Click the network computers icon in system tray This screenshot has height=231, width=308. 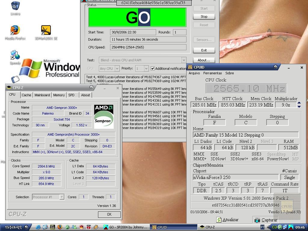285,227
